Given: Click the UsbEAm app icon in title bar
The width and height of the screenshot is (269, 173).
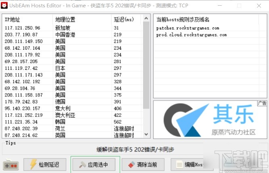Looking at the screenshot, I should pyautogui.click(x=4, y=6).
